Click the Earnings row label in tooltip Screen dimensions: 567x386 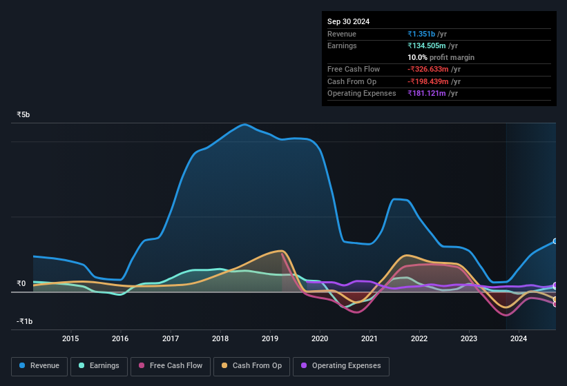tap(342, 45)
